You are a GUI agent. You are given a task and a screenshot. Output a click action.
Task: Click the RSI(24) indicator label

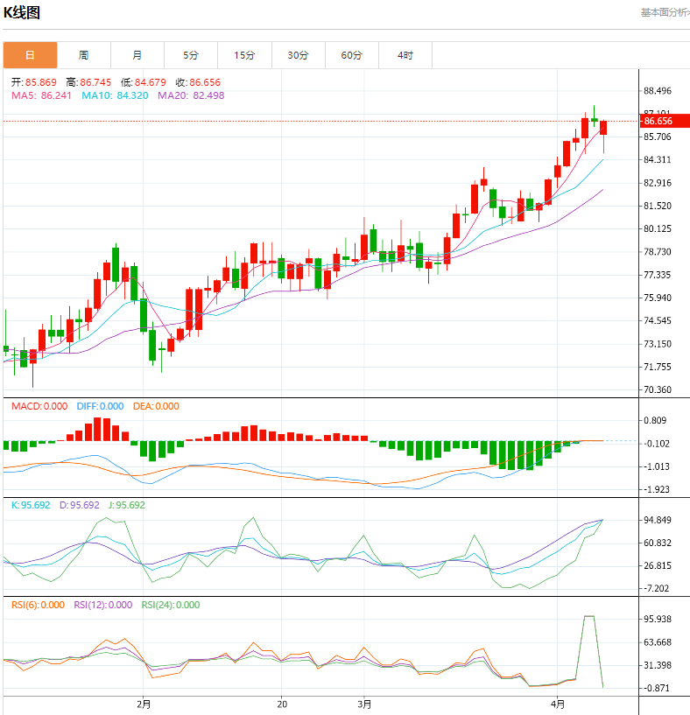[x=170, y=605]
